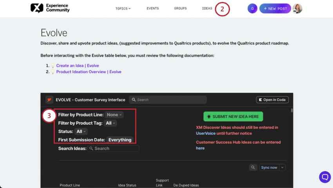This screenshot has width=333, height=188.
Task: Expand the Sync now options arrow
Action: (282, 167)
